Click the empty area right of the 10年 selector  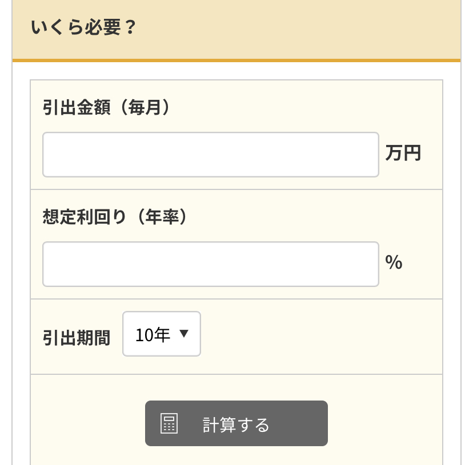[320, 336]
